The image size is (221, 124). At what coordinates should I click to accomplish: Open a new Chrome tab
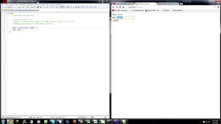(x=181, y=4)
